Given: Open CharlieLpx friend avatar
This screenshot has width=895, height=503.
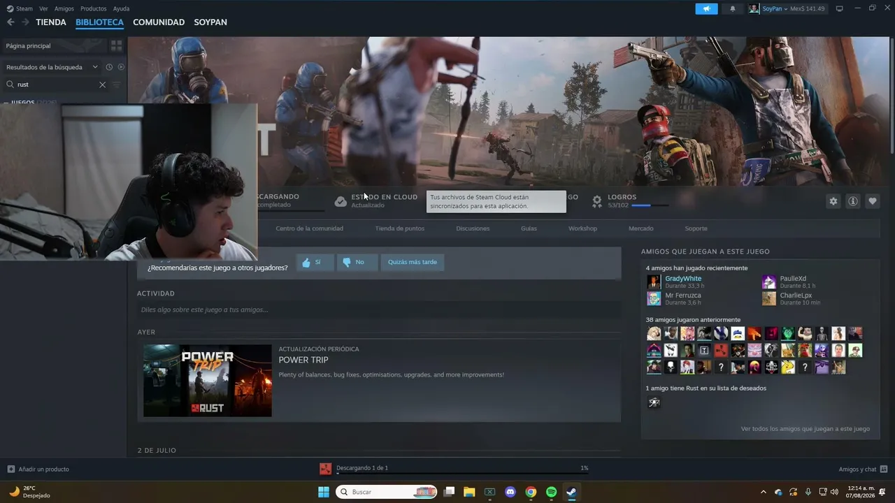Looking at the screenshot, I should coord(769,298).
